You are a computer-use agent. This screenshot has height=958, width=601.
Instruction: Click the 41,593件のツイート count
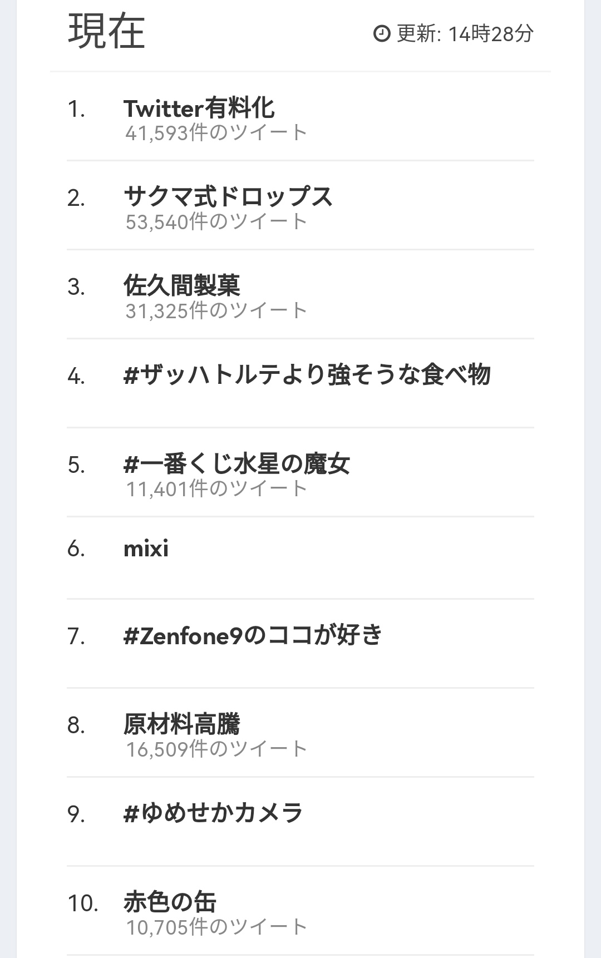coord(216,133)
